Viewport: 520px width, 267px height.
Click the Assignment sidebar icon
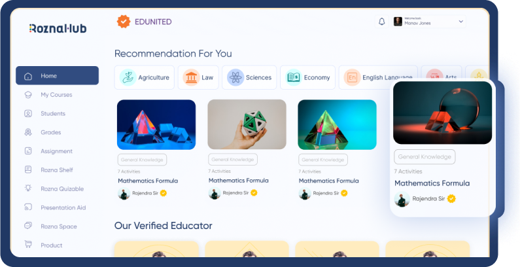[28, 151]
